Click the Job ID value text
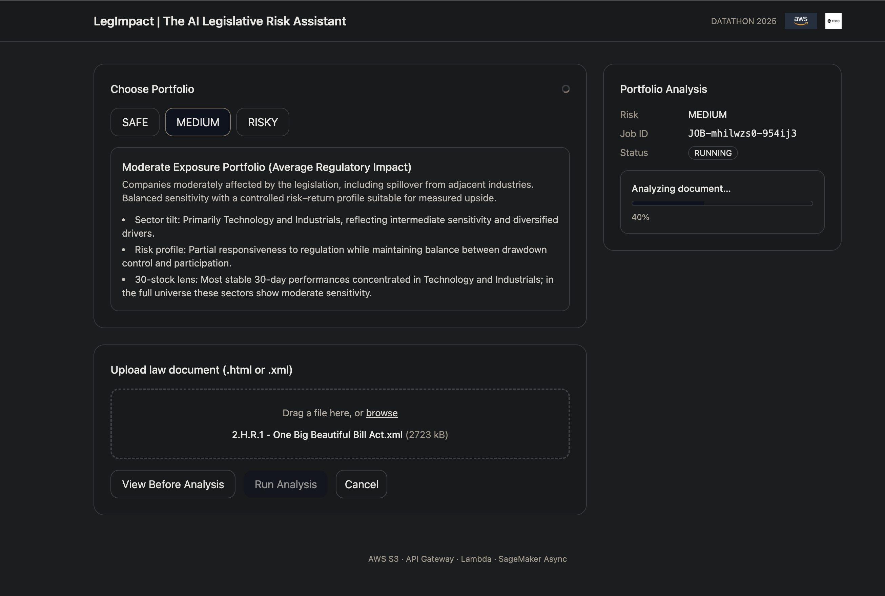This screenshot has height=596, width=885. (742, 134)
